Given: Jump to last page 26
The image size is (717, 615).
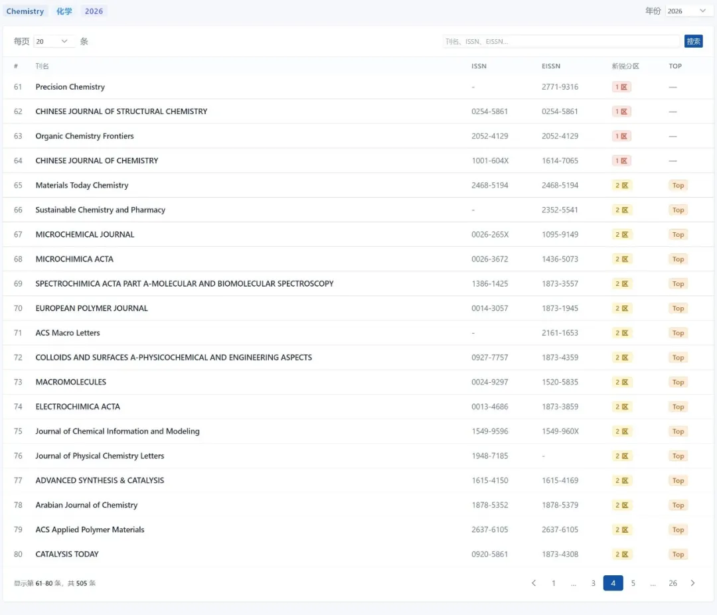Looking at the screenshot, I should click(x=673, y=583).
